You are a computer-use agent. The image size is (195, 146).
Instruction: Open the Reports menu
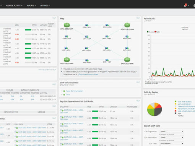[31, 6]
